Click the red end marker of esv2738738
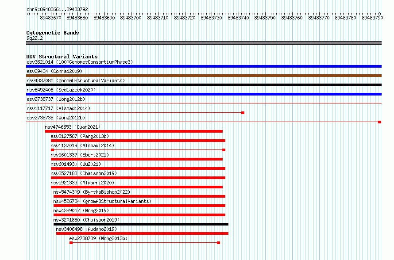Screen dimensions: 394x260 pos(380,122)
